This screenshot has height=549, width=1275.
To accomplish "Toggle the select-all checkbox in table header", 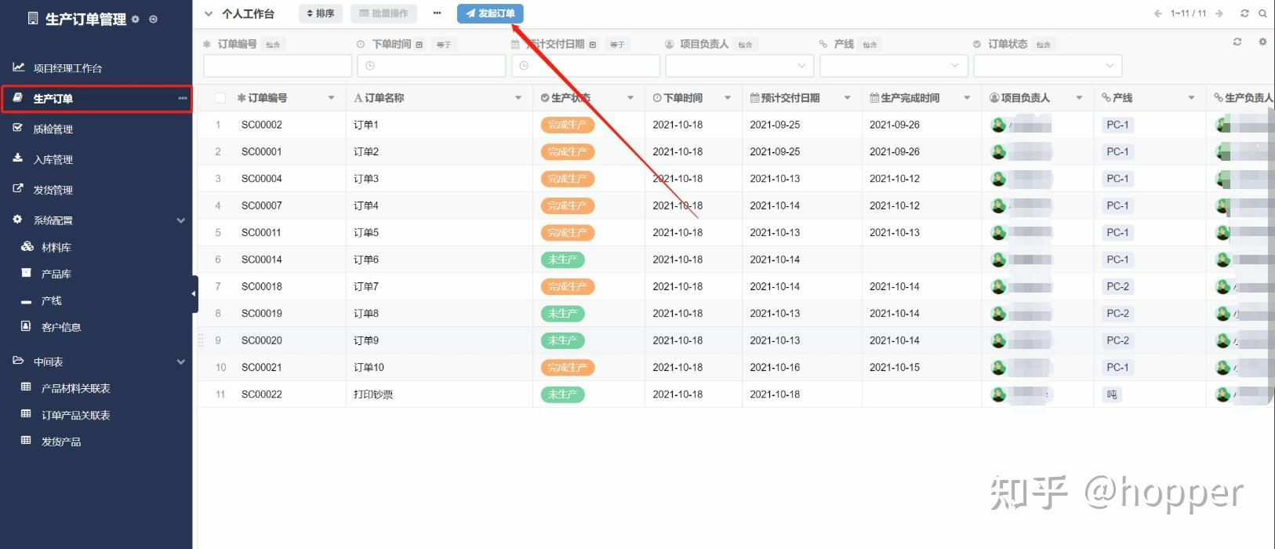I will [x=220, y=98].
